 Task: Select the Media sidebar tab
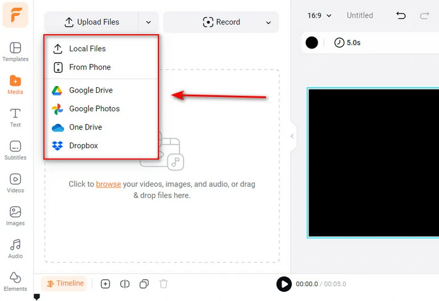point(15,84)
